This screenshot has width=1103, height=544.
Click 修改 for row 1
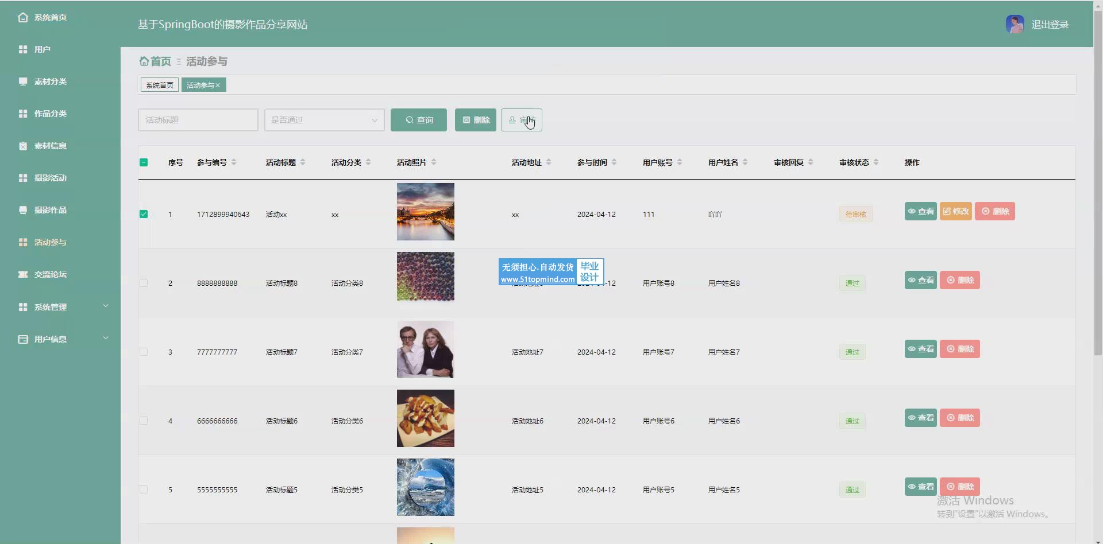[956, 211]
